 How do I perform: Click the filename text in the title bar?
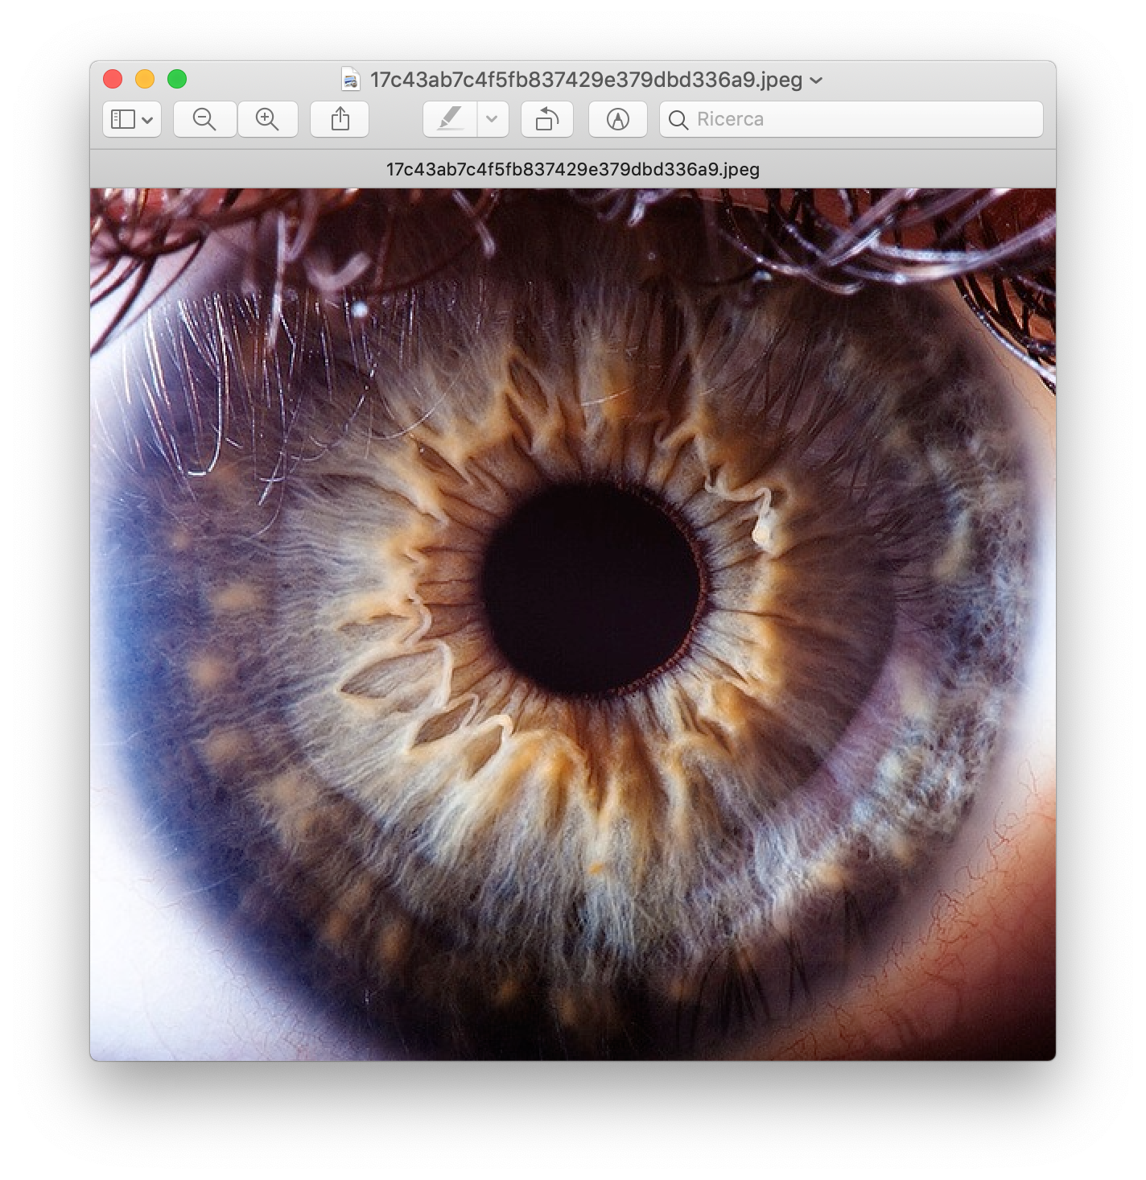tap(586, 80)
